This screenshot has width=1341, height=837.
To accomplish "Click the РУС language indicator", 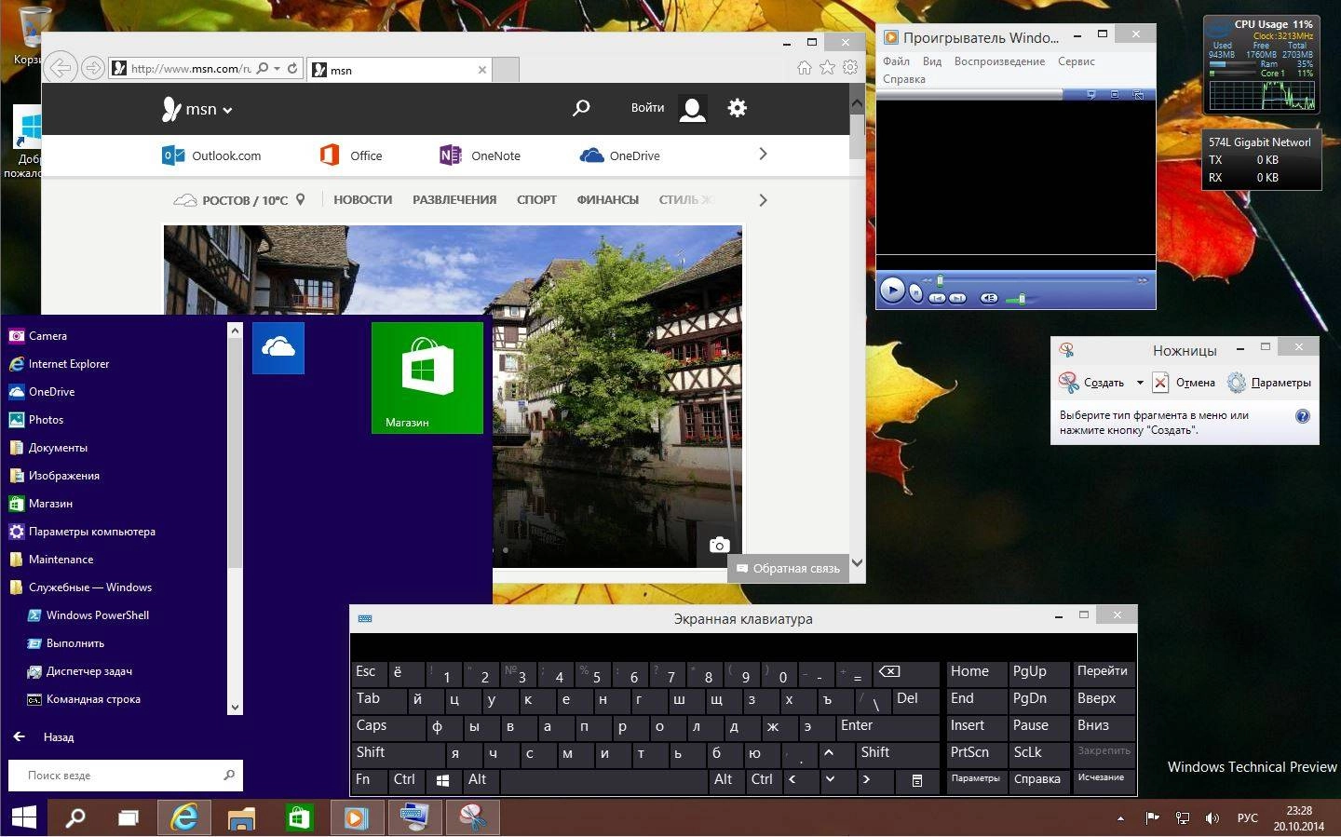I will pos(1247,818).
